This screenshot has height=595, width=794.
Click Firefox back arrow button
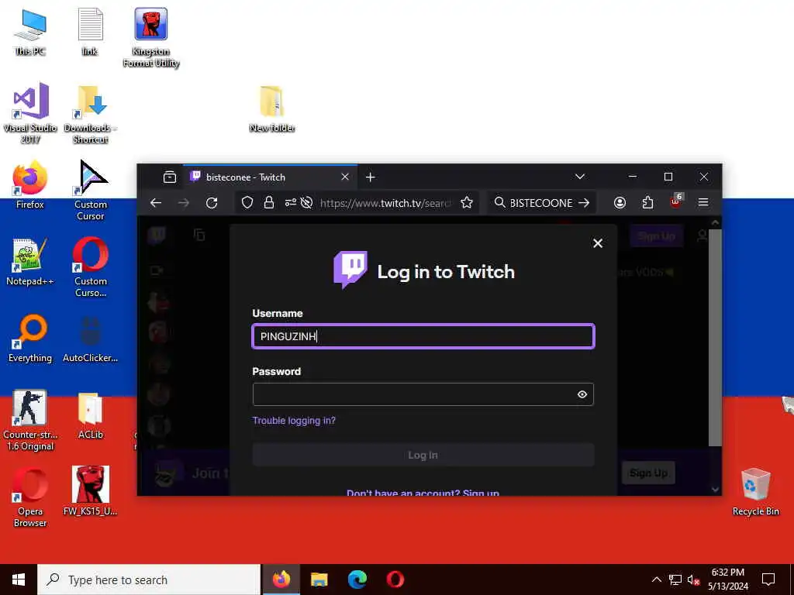(156, 203)
